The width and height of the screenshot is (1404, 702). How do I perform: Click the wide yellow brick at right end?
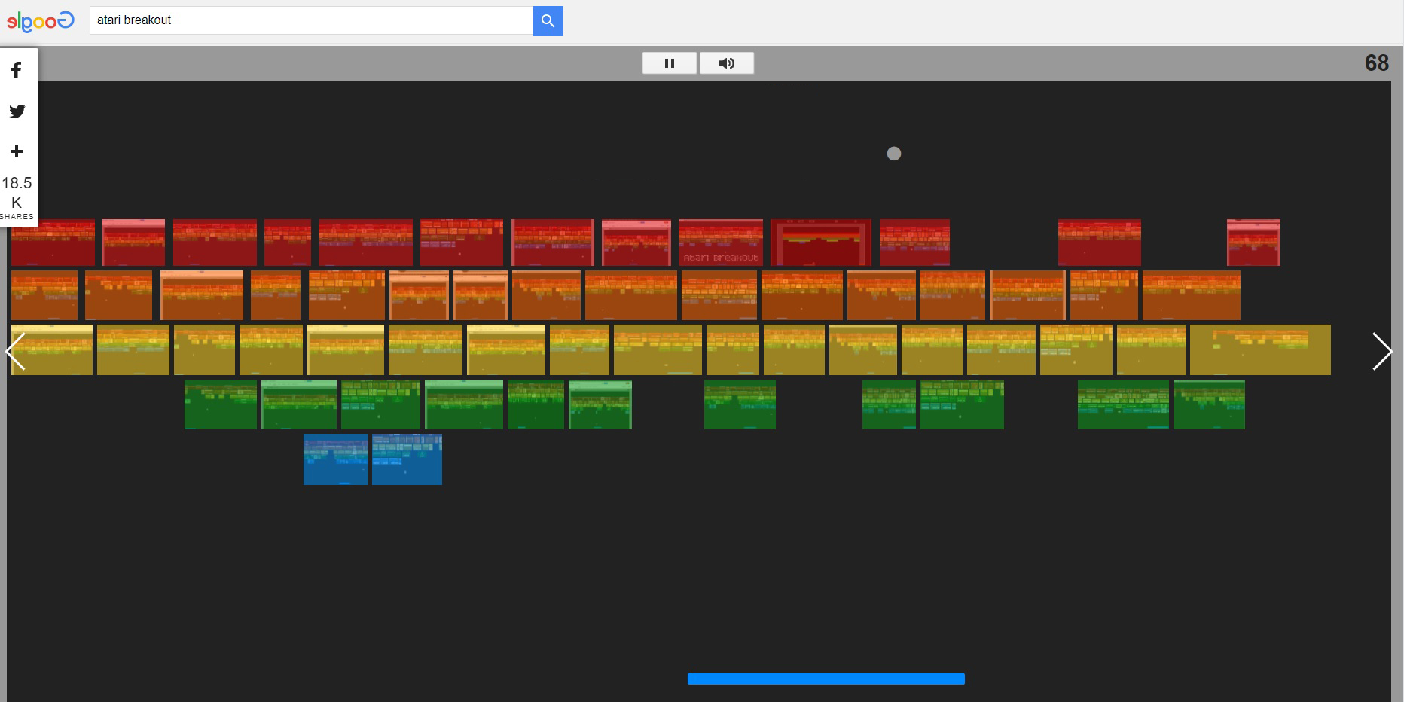[x=1259, y=350]
